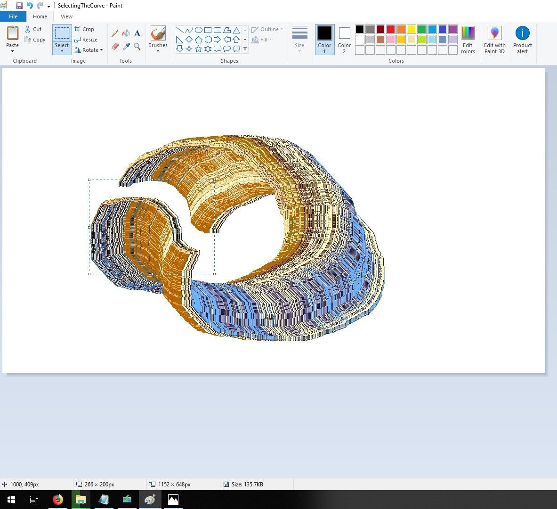Select the Eraser tool
Screen dimensions: 557x509
tap(114, 45)
